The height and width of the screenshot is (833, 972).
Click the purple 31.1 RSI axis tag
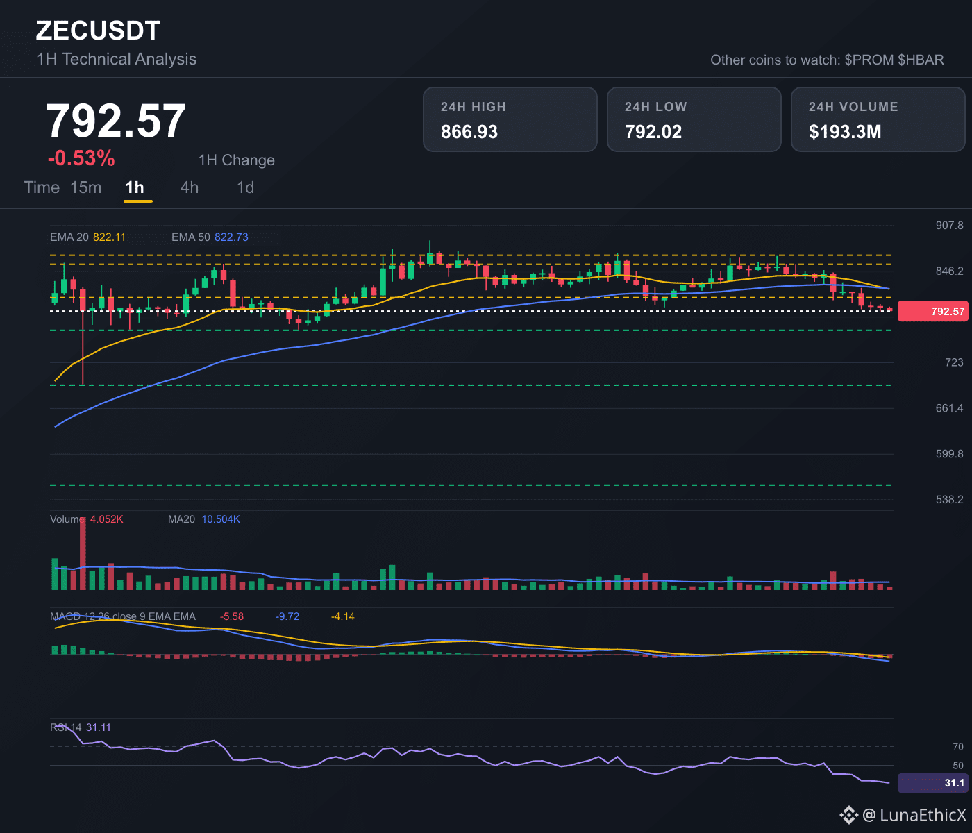tap(932, 783)
